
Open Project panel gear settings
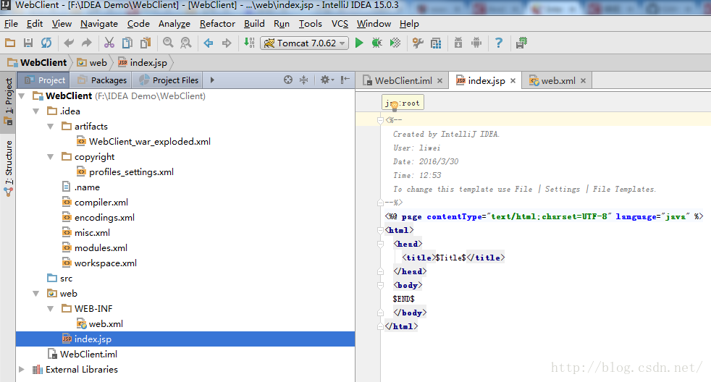327,80
